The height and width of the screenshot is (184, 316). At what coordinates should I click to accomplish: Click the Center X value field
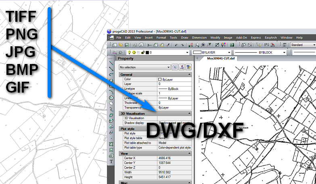coord(174,158)
